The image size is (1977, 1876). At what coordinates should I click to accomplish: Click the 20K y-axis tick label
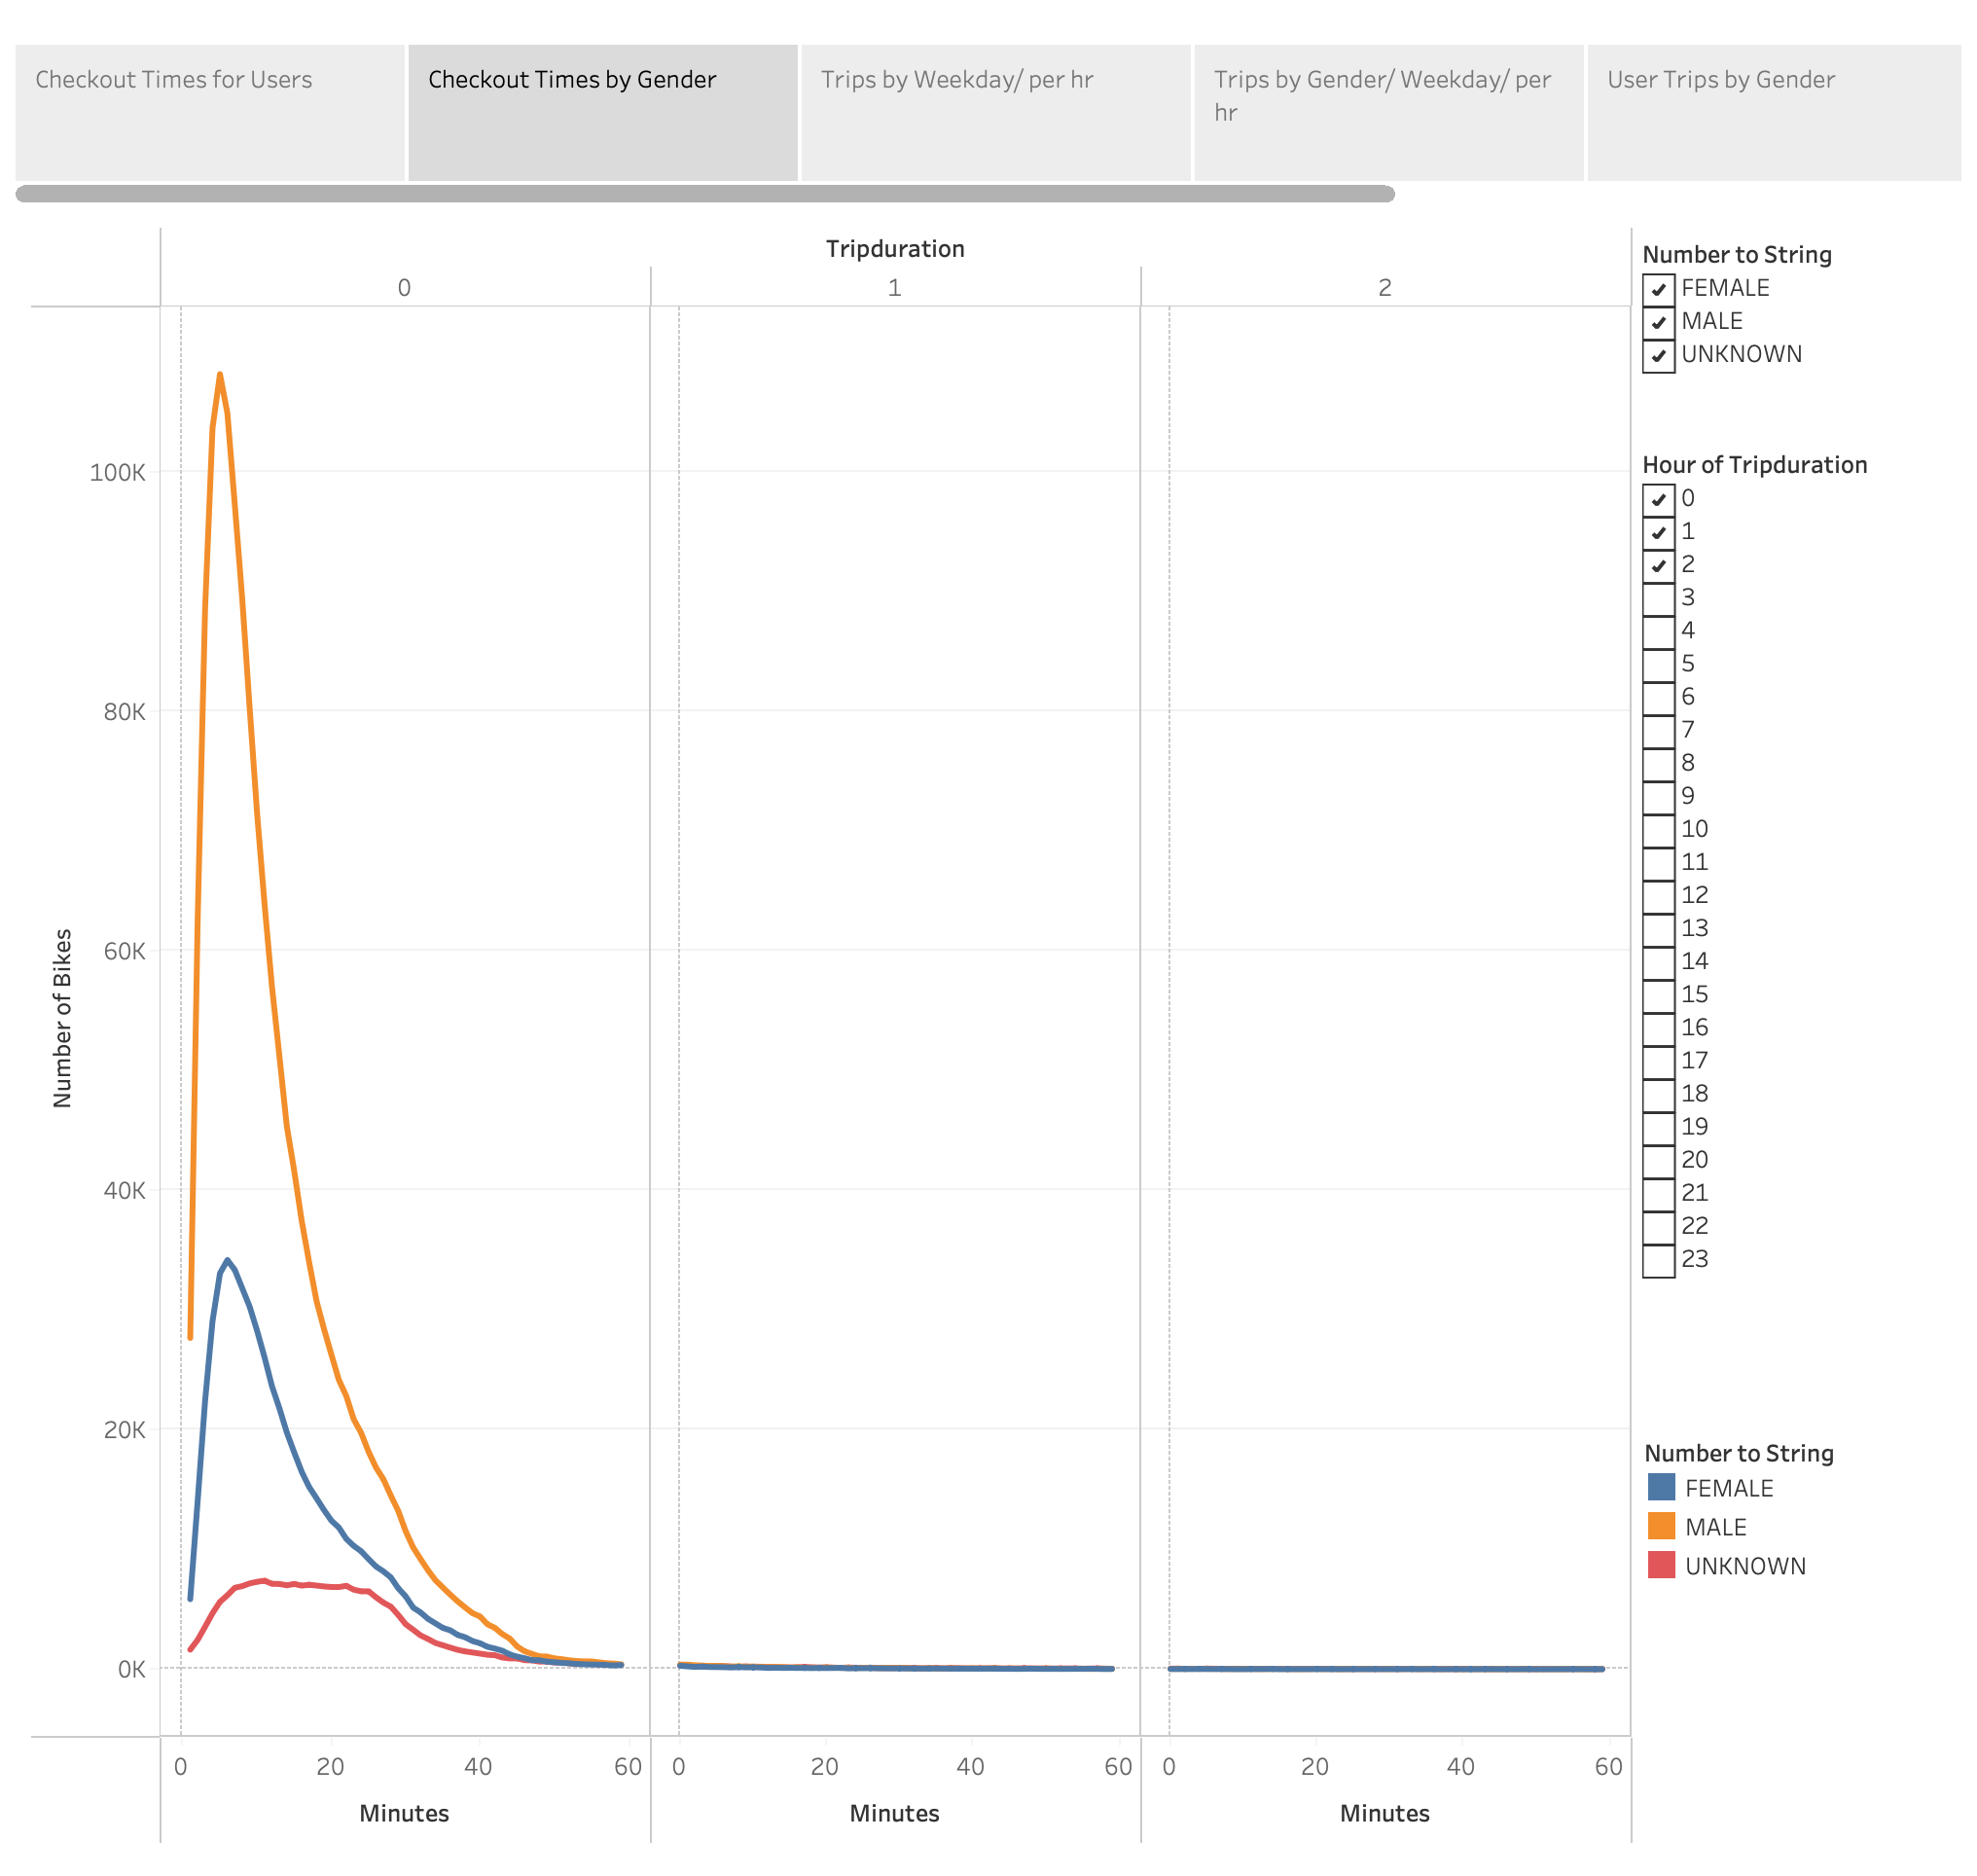point(124,1431)
